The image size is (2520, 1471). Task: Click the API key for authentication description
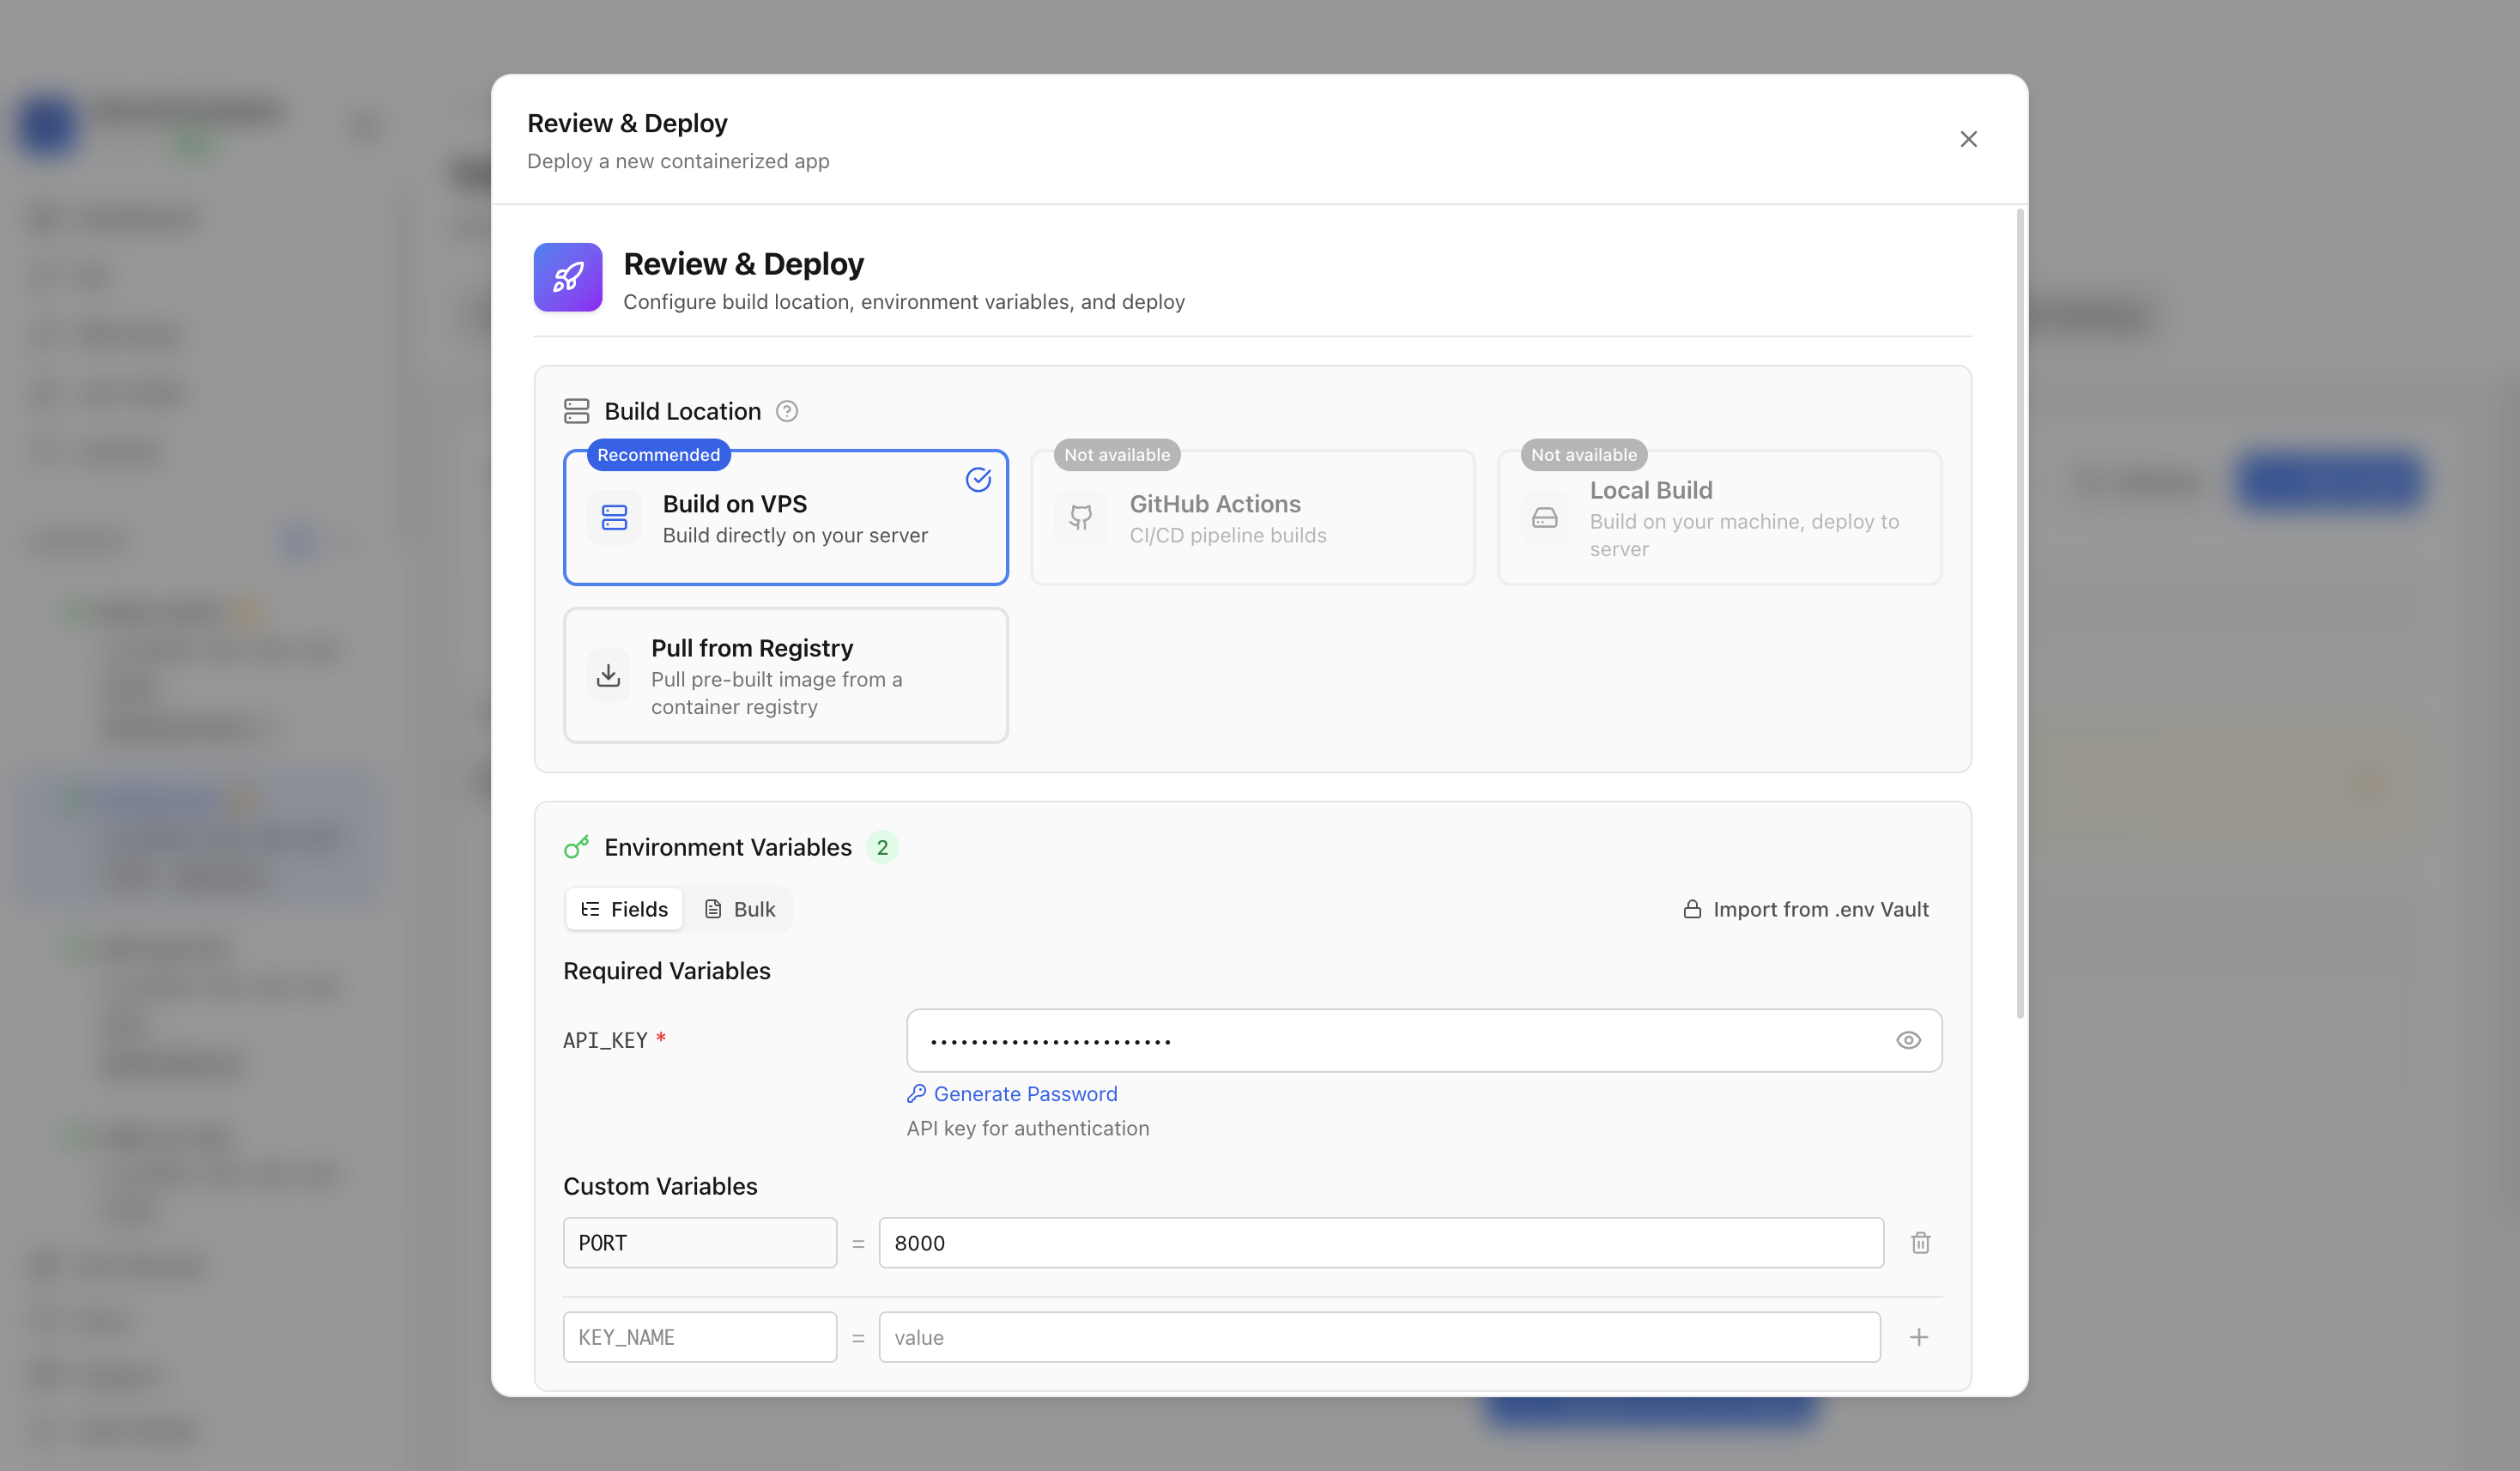1028,1128
